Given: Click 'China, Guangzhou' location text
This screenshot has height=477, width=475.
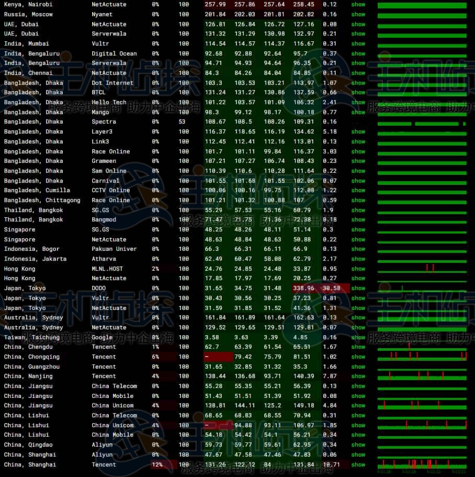Looking at the screenshot, I should 31,367.
